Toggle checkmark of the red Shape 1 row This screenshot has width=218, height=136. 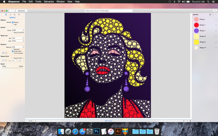tap(216, 25)
